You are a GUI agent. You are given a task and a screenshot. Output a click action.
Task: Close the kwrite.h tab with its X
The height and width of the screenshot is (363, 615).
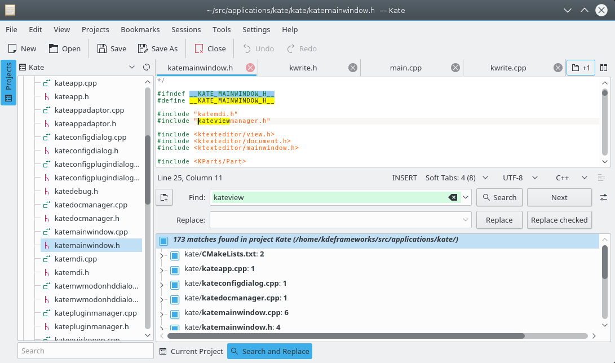(353, 68)
